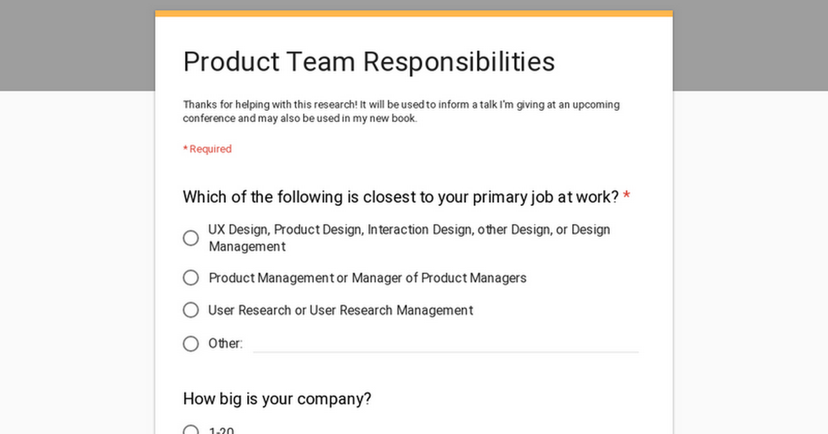Image resolution: width=828 pixels, height=434 pixels.
Task: Click the '1-20' option label text
Action: [221, 431]
